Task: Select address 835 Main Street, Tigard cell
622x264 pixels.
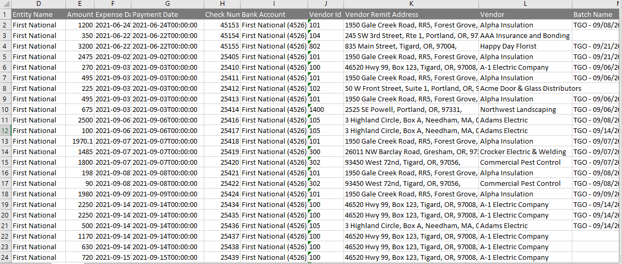Action: pos(412,46)
